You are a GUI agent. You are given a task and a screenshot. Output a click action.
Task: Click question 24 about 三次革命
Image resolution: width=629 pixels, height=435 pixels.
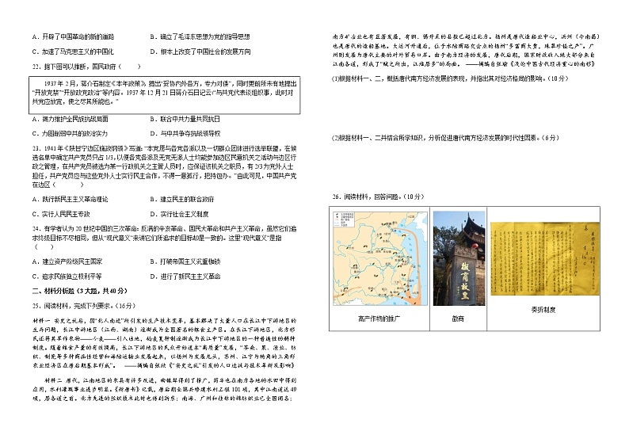[x=164, y=238]
